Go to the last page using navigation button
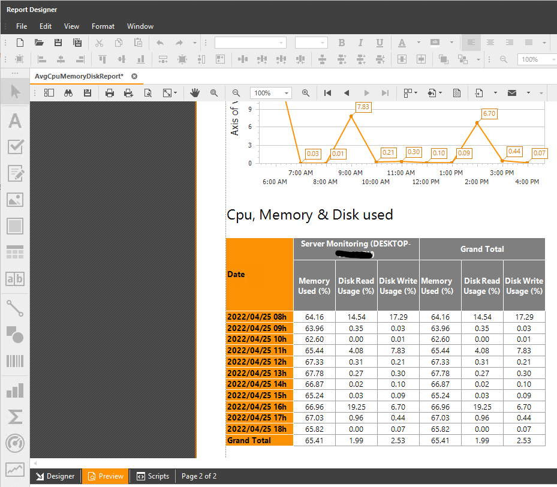Viewport: 557px width, 487px height. 384,93
